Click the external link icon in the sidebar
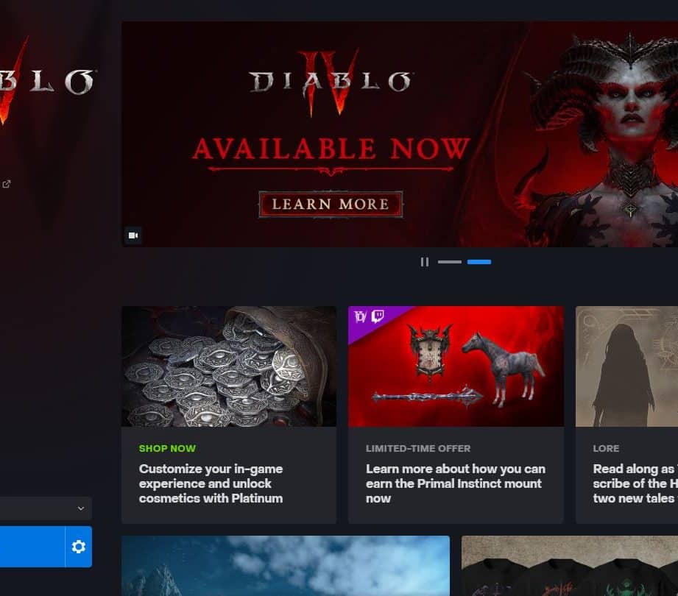 pos(7,184)
